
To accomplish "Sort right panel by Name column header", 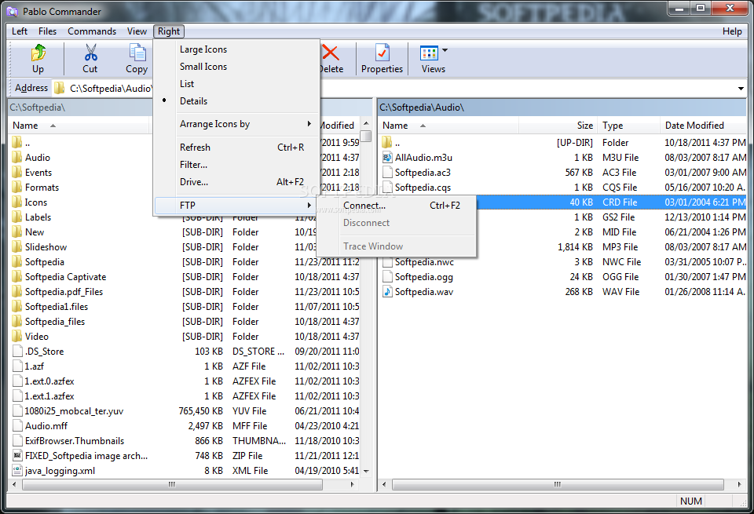I will pos(448,126).
